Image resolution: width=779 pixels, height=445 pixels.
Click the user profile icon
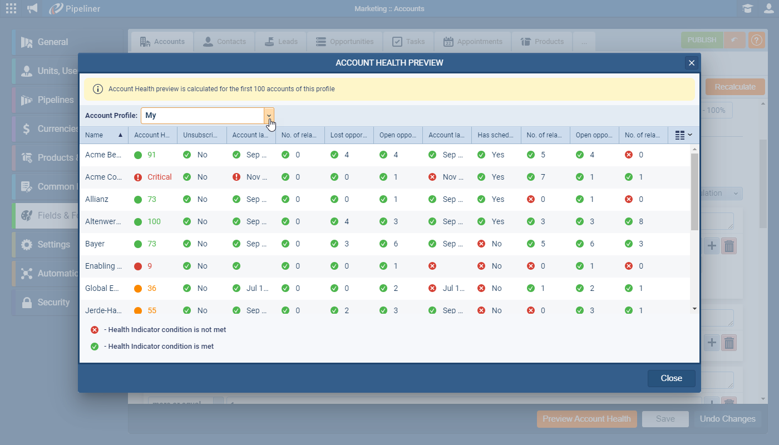click(768, 8)
